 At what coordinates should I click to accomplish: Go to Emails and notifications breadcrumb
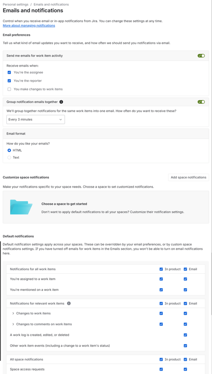coord(51,4)
